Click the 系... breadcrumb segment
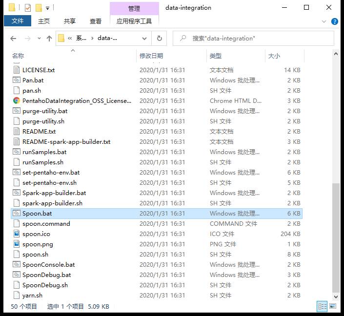 tap(81, 38)
